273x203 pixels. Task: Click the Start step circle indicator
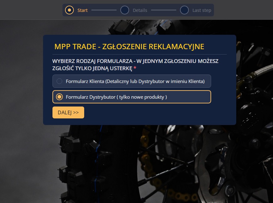pos(69,10)
